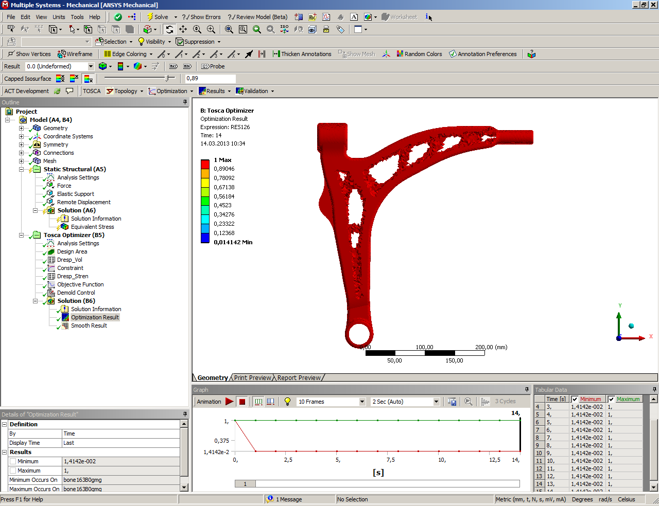
Task: Click export animation video icon
Action: (452, 402)
